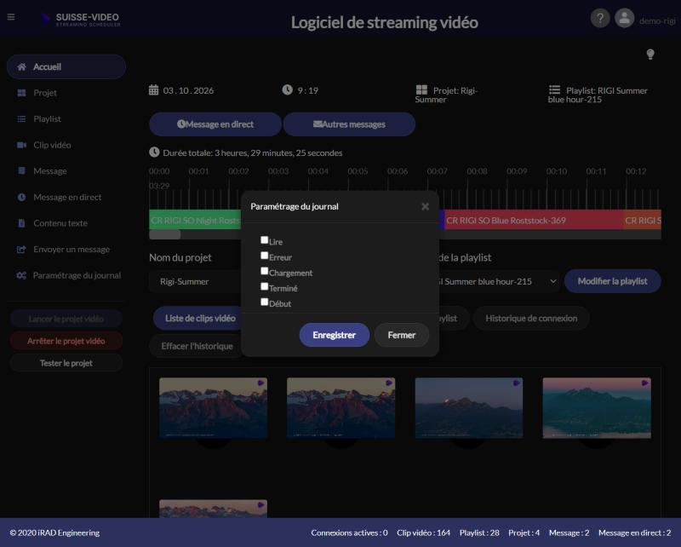Click the Suisse-Video logo

pyautogui.click(x=81, y=19)
